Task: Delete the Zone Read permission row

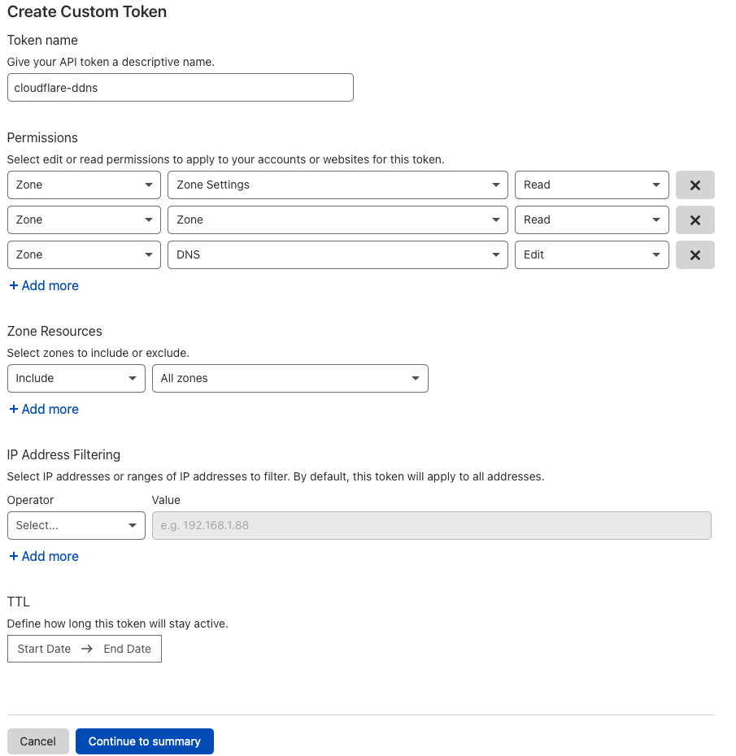Action: pos(695,220)
